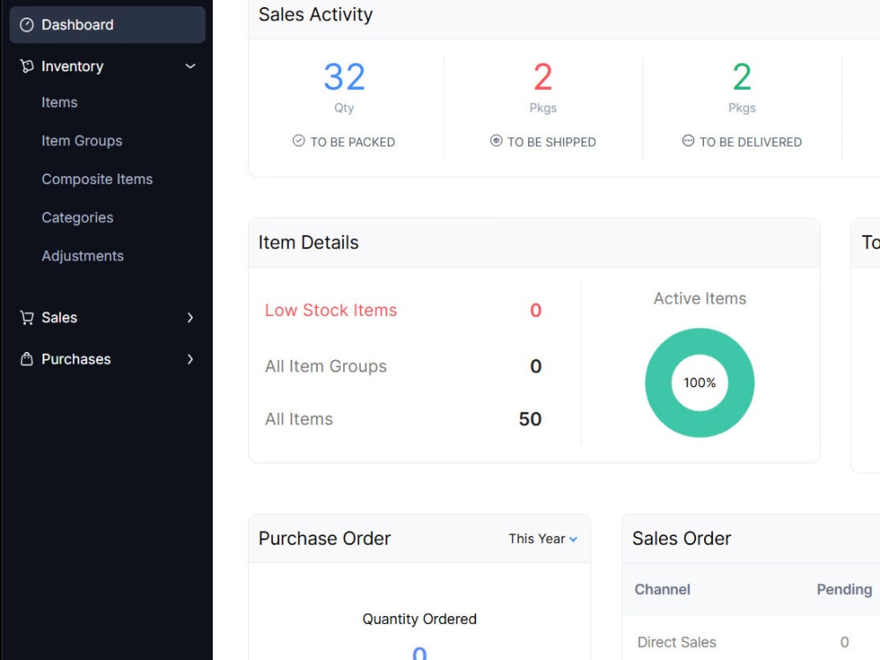Click the red 2 Pkgs to be shipped
Viewport: 880px width, 660px height.
(543, 77)
